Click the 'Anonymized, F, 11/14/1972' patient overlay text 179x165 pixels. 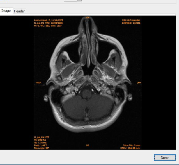pos(48,20)
